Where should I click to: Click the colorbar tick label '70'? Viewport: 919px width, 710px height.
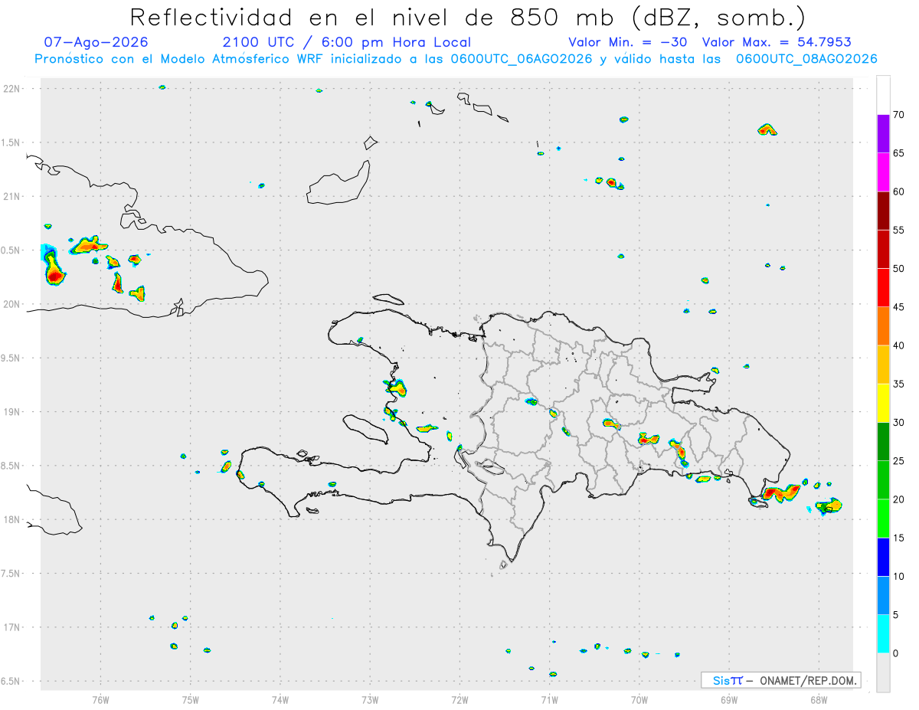pos(898,115)
